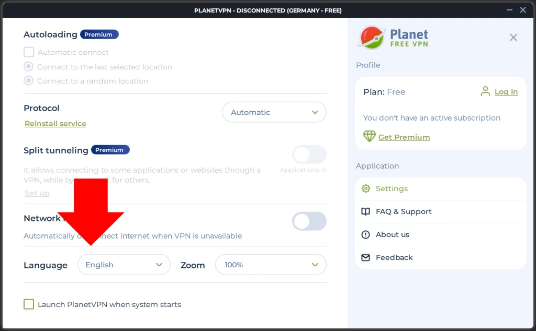The height and width of the screenshot is (331, 536).
Task: Open the Zoom 100% dropdown
Action: click(271, 265)
